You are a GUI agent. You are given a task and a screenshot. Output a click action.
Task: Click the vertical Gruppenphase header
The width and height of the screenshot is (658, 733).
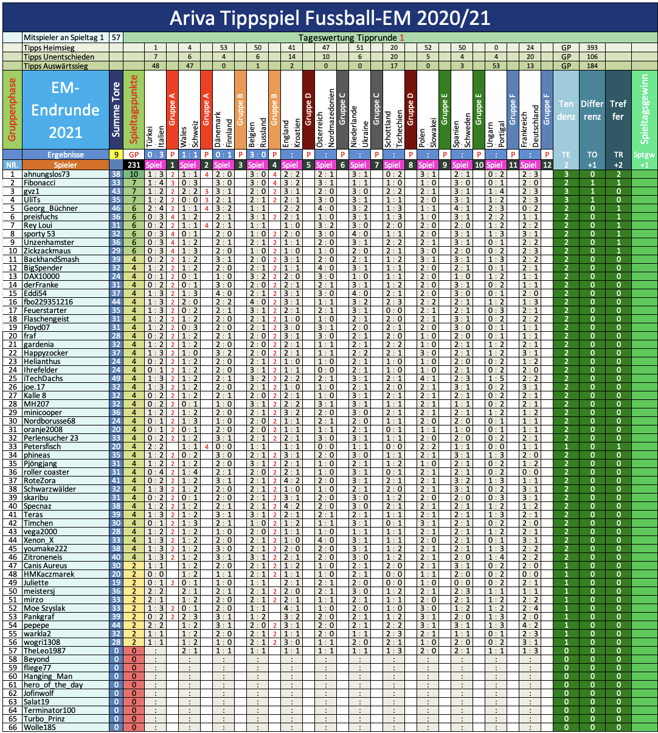pyautogui.click(x=12, y=110)
